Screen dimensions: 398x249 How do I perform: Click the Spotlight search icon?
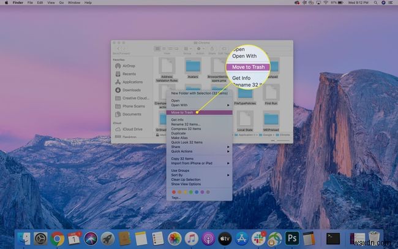[x=375, y=2]
